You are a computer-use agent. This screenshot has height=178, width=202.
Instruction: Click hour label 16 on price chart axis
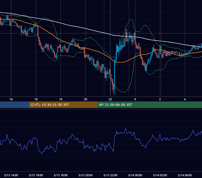tap(36, 99)
